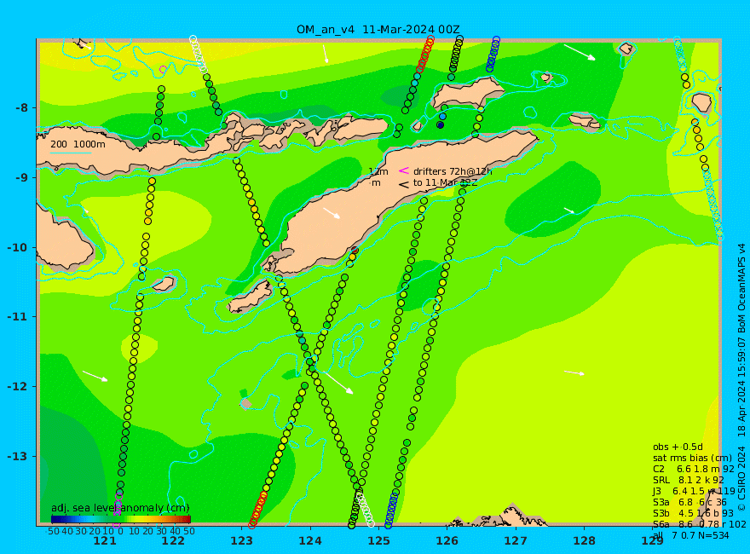Viewport: 750px width, 554px height.
Task: Click the 128 longitude axis label
Action: [x=585, y=540]
